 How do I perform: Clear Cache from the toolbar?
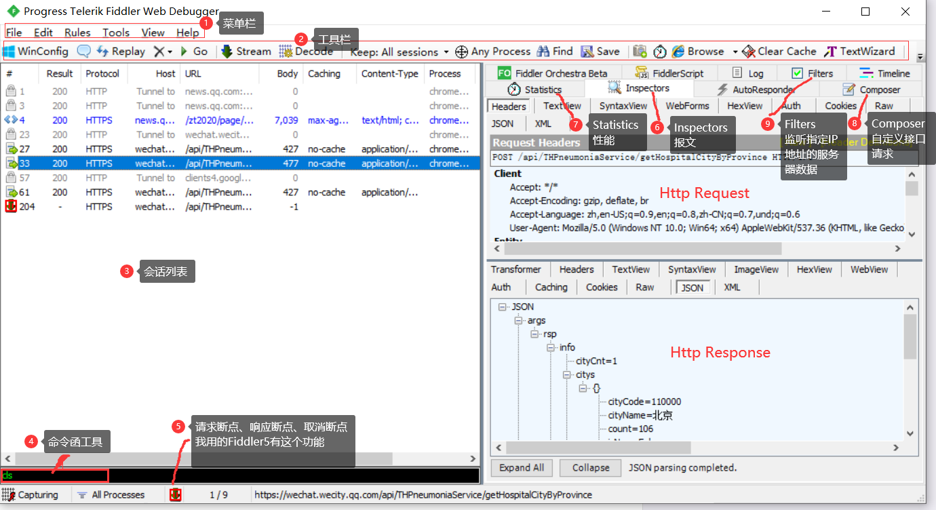click(x=779, y=52)
